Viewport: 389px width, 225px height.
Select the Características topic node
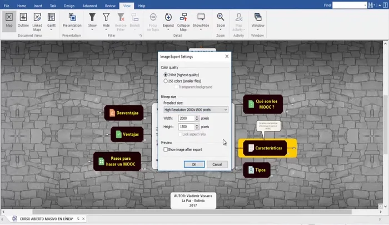268,148
